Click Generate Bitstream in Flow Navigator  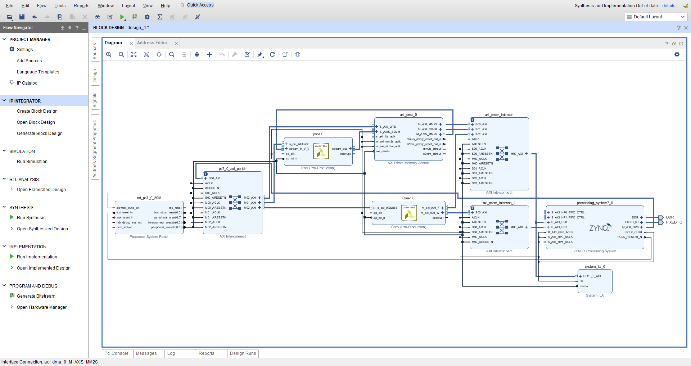click(36, 296)
